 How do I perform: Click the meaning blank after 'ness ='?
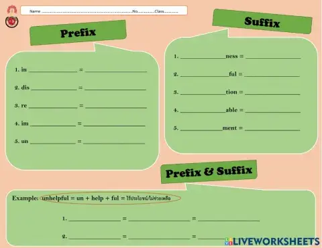(x=273, y=56)
